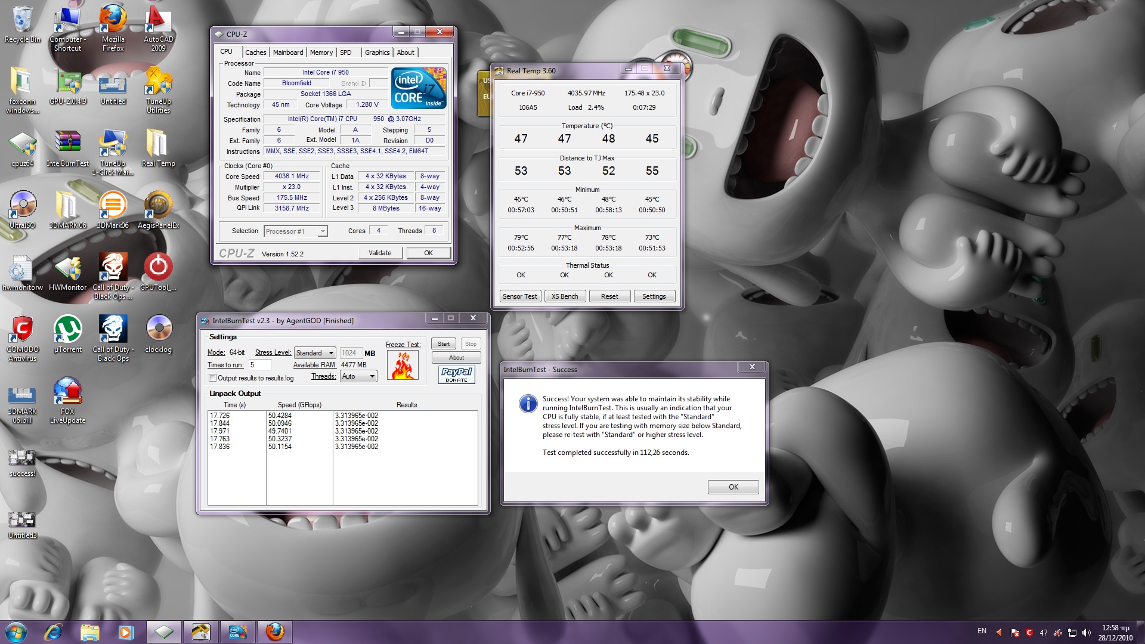Image resolution: width=1145 pixels, height=644 pixels.
Task: Launch AegisPanelEx from the desktop
Action: pos(158,209)
